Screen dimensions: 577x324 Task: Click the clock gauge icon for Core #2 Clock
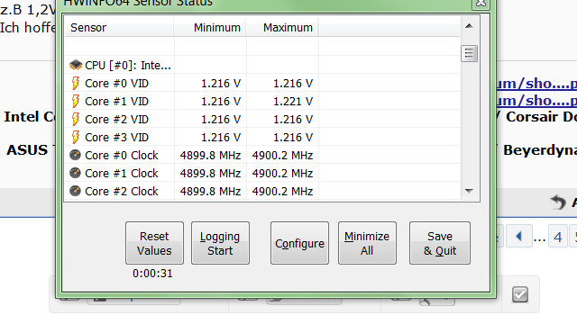[x=75, y=191]
